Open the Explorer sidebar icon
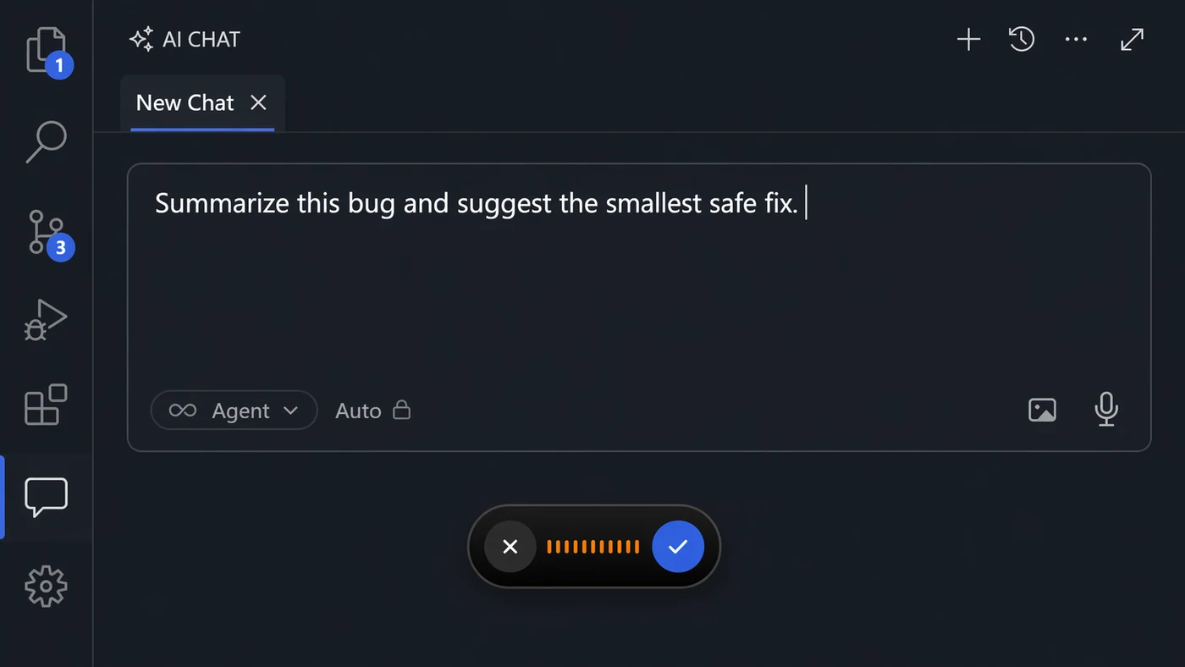The height and width of the screenshot is (667, 1185). coord(47,47)
